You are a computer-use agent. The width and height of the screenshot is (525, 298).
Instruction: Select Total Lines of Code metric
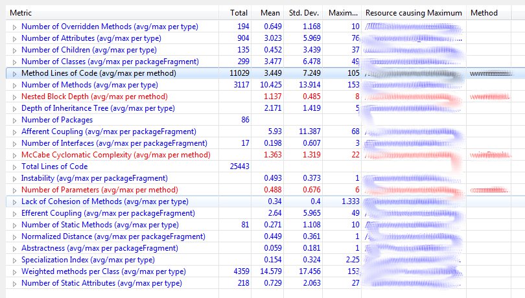tap(54, 166)
